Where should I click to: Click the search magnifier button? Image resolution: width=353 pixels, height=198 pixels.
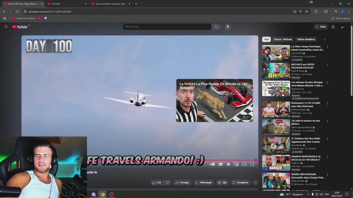point(216,27)
